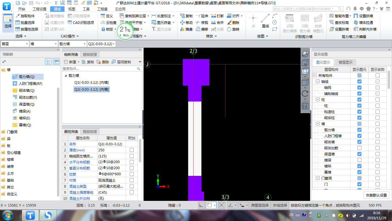Collapse the 门窗洞 group in display settings
Viewport: 392px width, 221px height.
(x=318, y=178)
